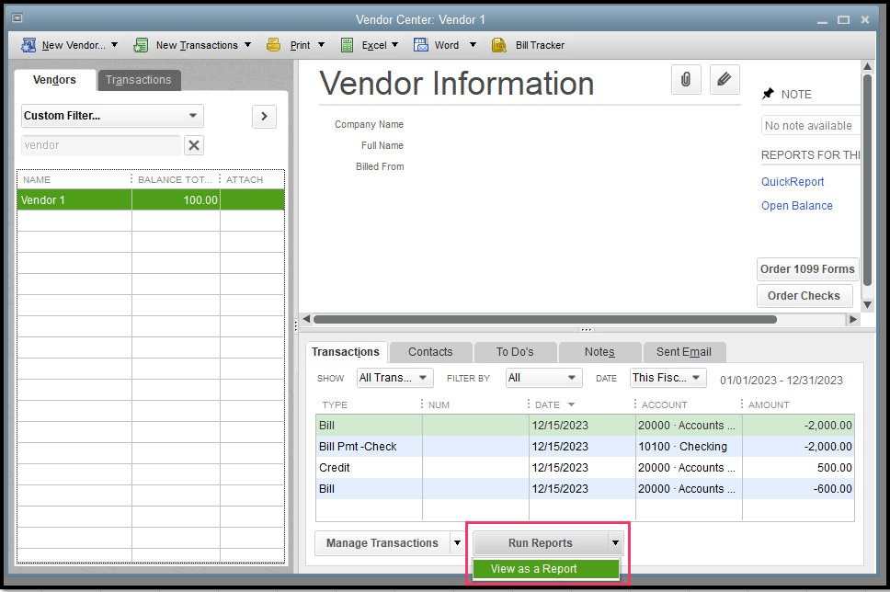Open Manage Transactions dropdown arrow
890x592 pixels.
click(x=457, y=543)
